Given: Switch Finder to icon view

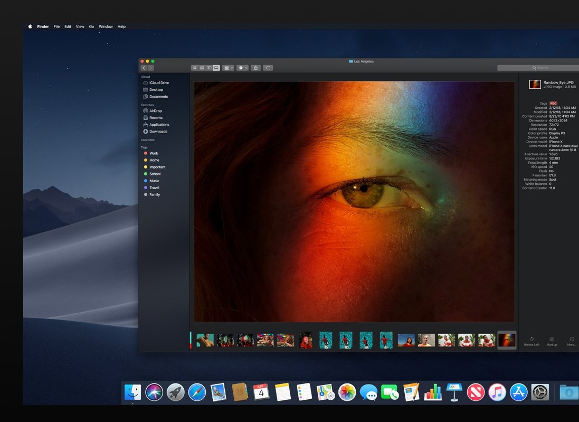Looking at the screenshot, I should pos(195,68).
